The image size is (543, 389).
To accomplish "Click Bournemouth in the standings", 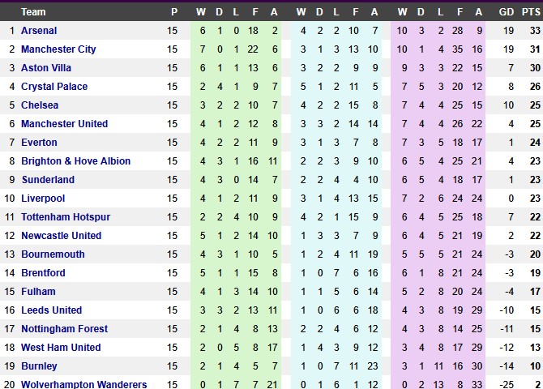I will tap(53, 254).
